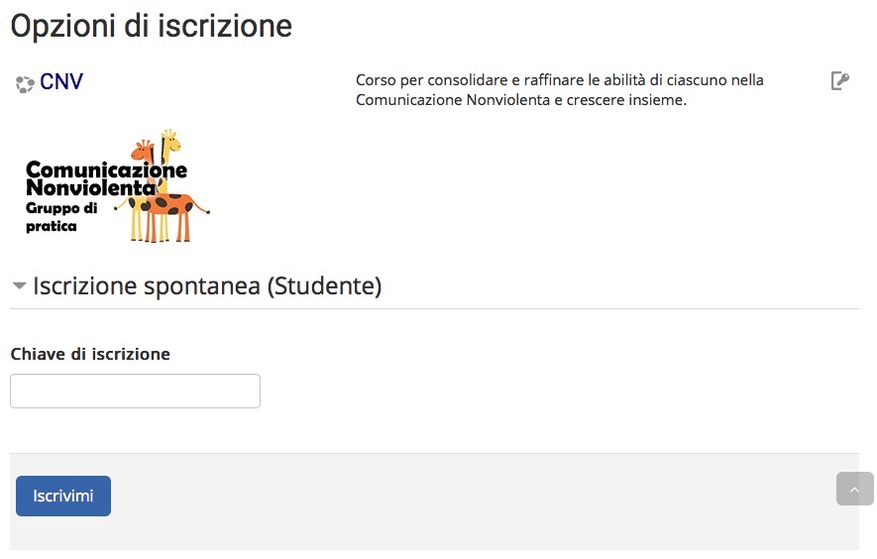Screen dimensions: 877x559
Task: Open the CNV course link
Action: pos(61,81)
